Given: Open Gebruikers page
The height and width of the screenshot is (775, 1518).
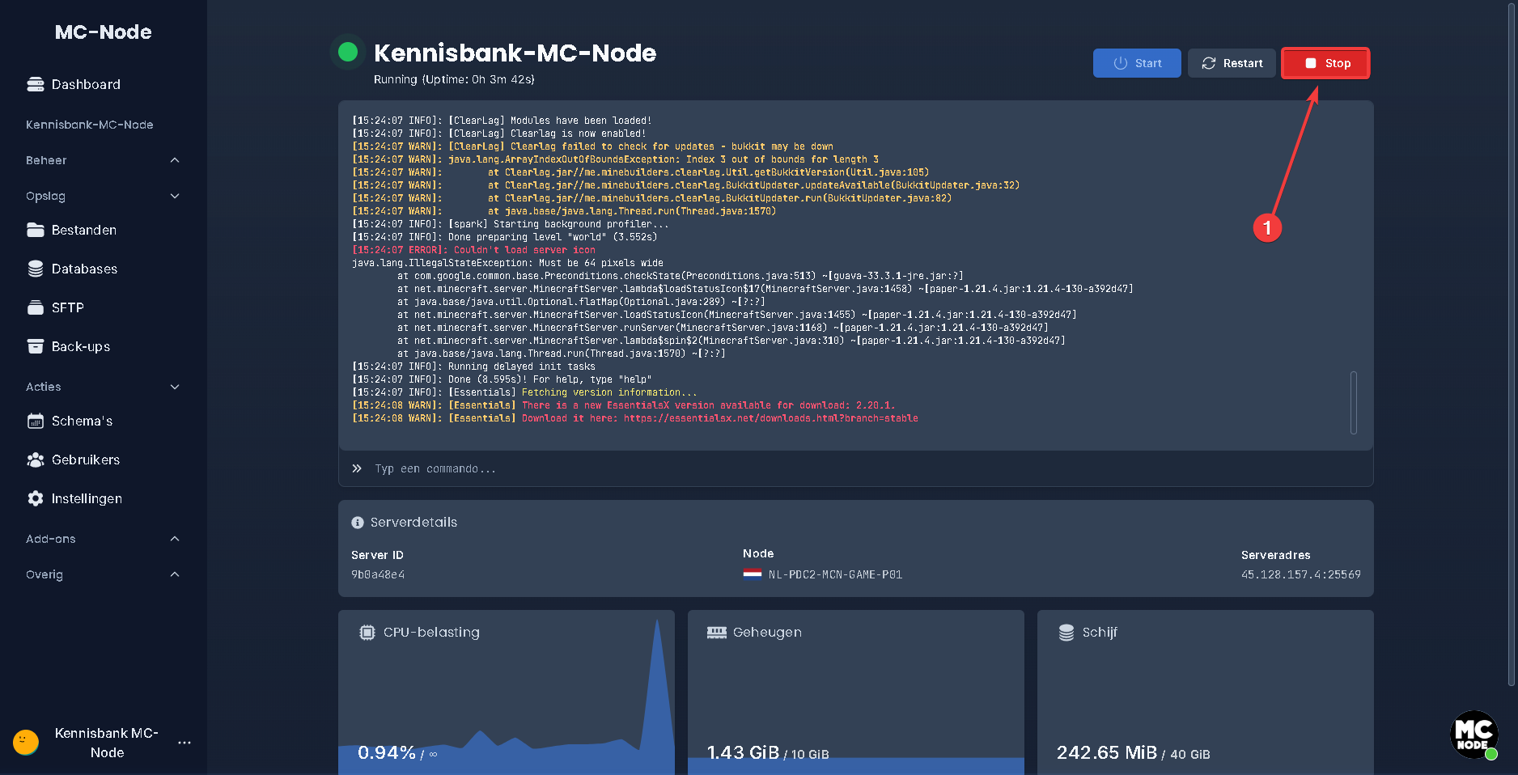Looking at the screenshot, I should click(104, 459).
